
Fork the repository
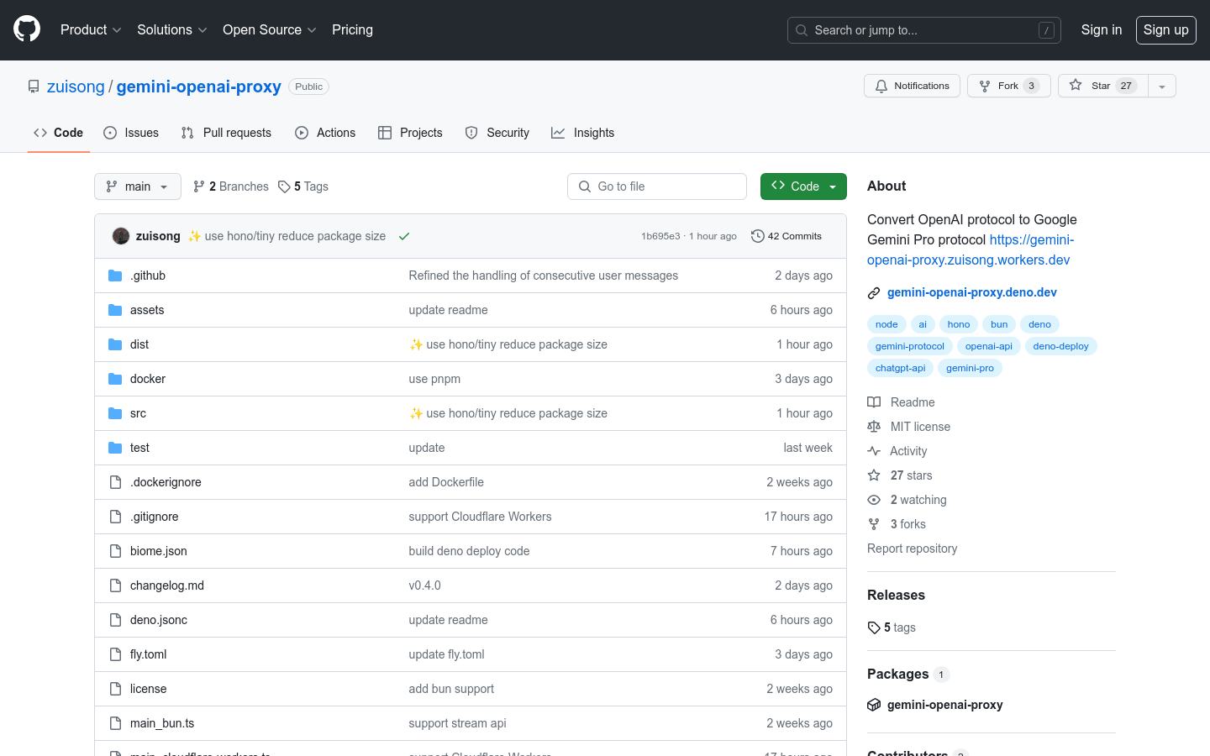tap(1008, 86)
